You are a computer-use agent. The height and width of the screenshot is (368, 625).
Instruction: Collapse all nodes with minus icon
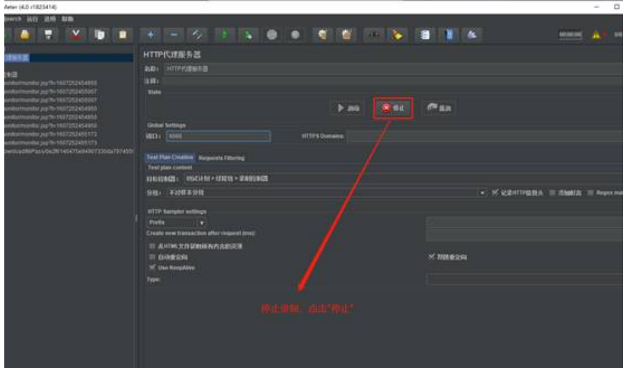tap(174, 35)
